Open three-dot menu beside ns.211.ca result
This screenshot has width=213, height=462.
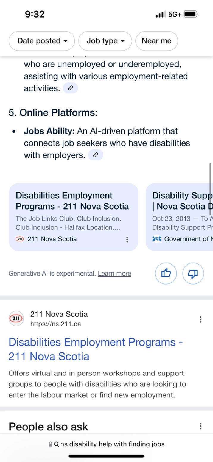[x=201, y=319]
